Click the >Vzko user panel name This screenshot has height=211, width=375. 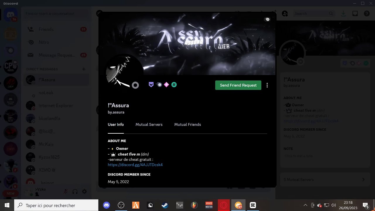point(40,189)
